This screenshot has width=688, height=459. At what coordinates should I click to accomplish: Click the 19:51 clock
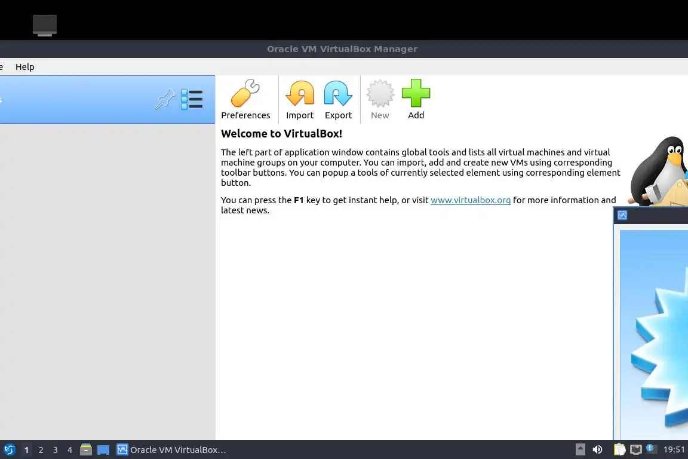pyautogui.click(x=674, y=449)
